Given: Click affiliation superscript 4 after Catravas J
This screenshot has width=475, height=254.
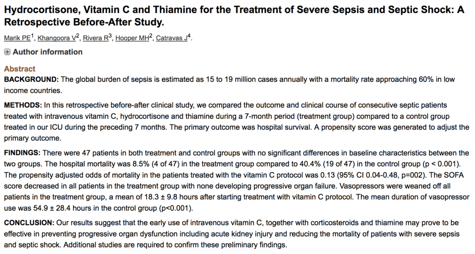Looking at the screenshot, I should pyautogui.click(x=189, y=36).
